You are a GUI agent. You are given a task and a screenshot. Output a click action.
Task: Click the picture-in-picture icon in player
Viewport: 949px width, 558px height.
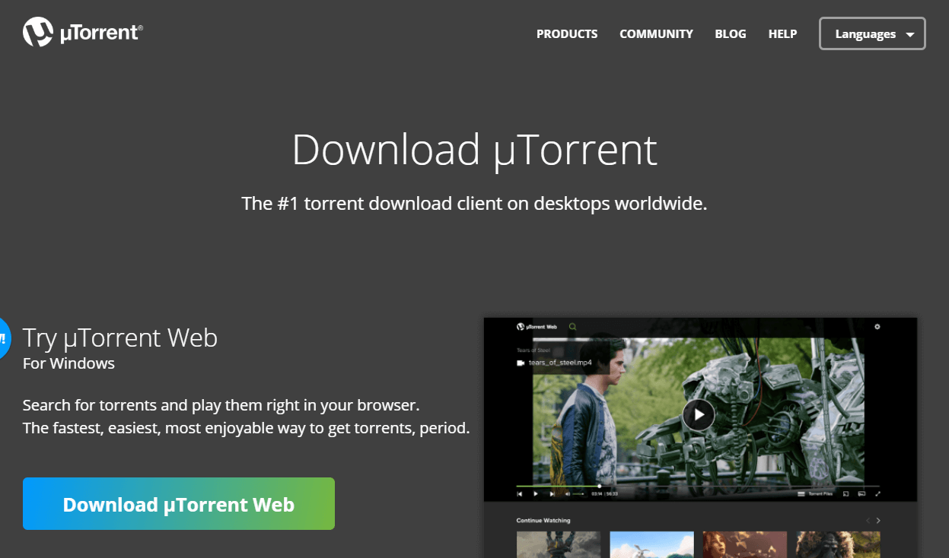[x=846, y=493]
